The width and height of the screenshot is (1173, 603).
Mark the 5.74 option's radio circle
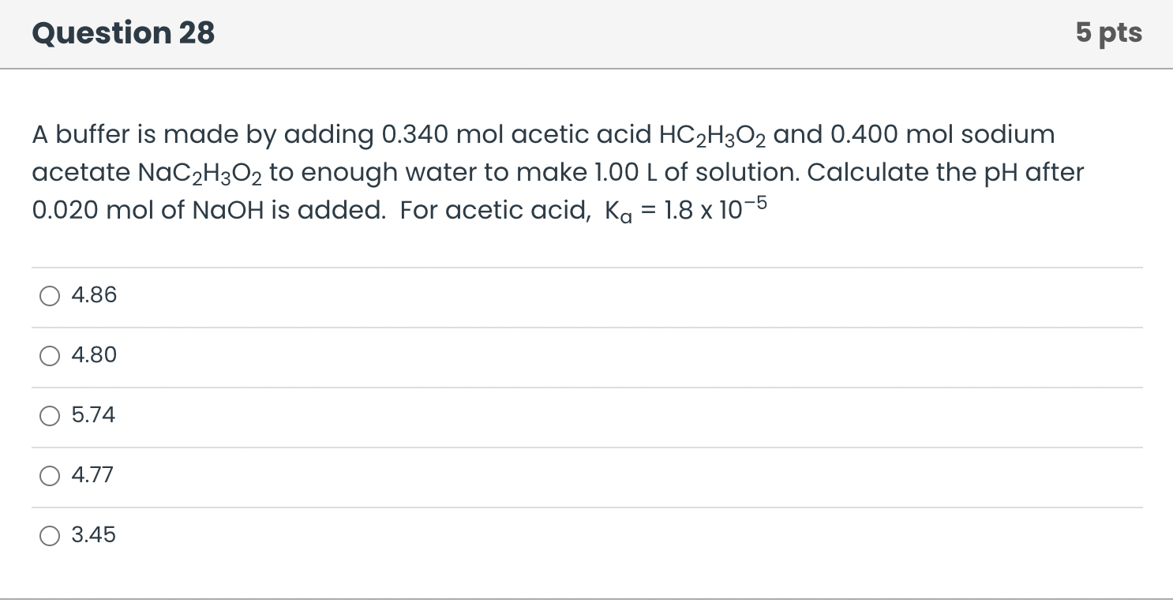pyautogui.click(x=50, y=416)
